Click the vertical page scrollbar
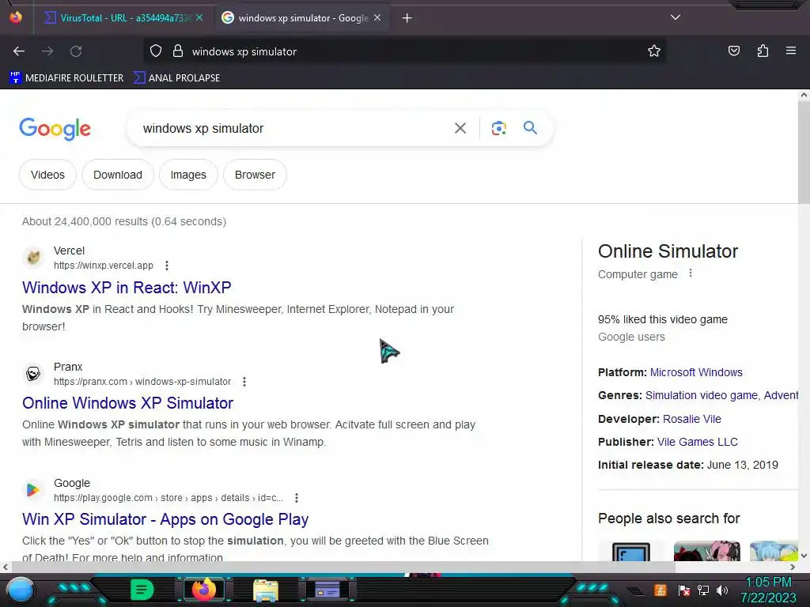This screenshot has width=810, height=607. click(804, 153)
